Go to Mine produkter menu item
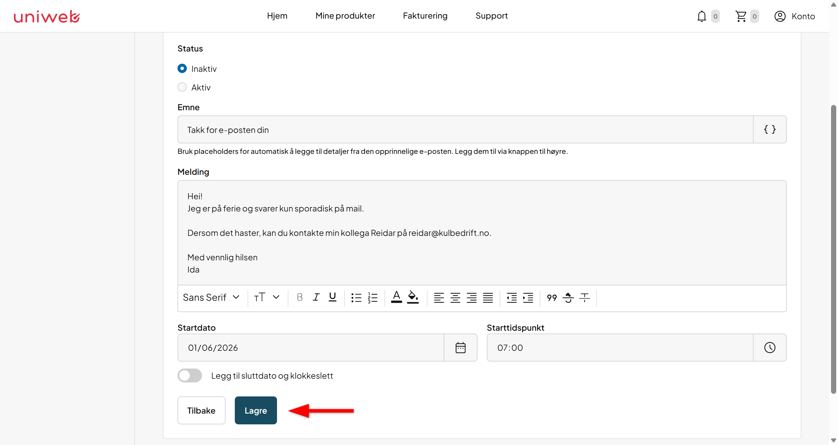Image resolution: width=838 pixels, height=445 pixels. pyautogui.click(x=345, y=16)
